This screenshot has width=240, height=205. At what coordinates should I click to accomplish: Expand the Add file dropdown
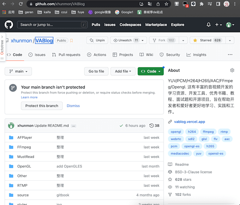[x=123, y=71]
